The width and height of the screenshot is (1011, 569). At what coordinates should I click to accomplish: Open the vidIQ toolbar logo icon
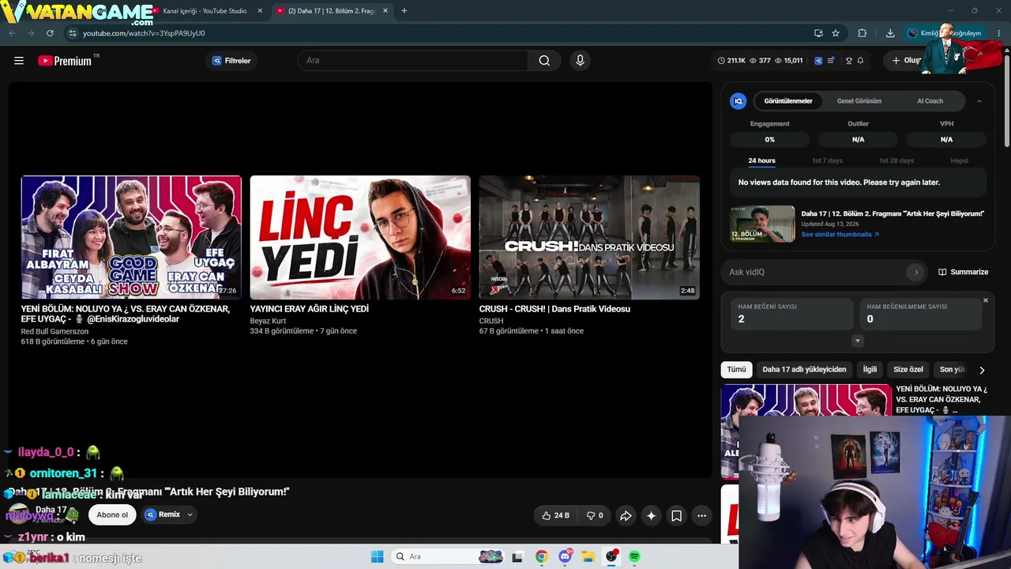(818, 61)
